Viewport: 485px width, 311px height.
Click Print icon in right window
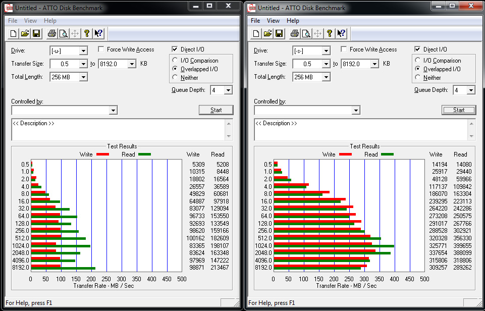click(x=294, y=33)
